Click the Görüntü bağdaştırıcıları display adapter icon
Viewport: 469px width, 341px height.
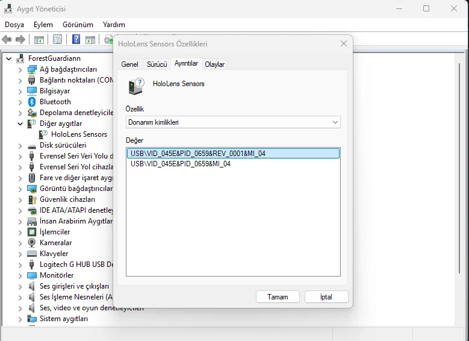[x=32, y=189]
